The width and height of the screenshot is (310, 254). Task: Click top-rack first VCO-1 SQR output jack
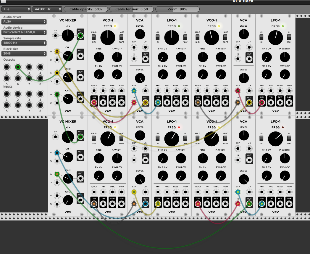pos(121,102)
